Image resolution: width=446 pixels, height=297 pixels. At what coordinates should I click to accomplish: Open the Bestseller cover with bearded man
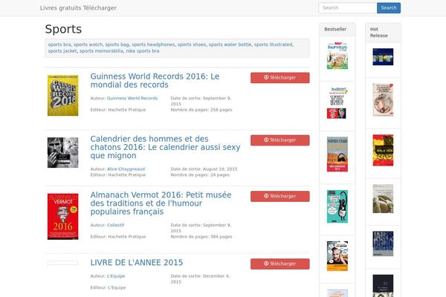337,256
